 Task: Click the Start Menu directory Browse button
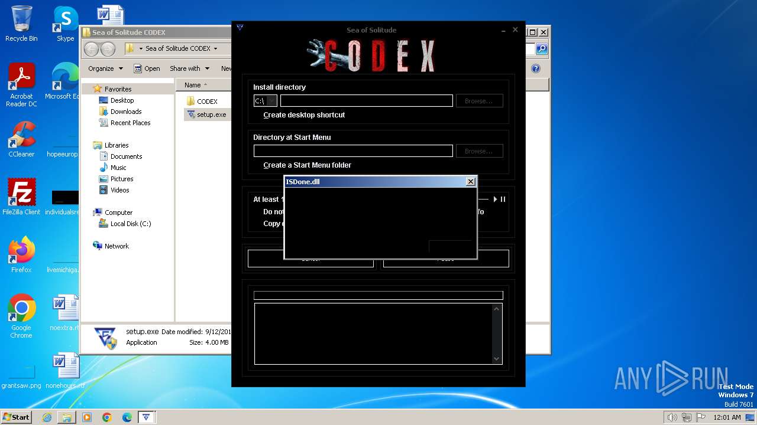(478, 151)
